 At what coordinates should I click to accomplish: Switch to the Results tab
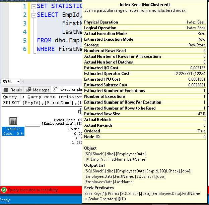(12, 90)
